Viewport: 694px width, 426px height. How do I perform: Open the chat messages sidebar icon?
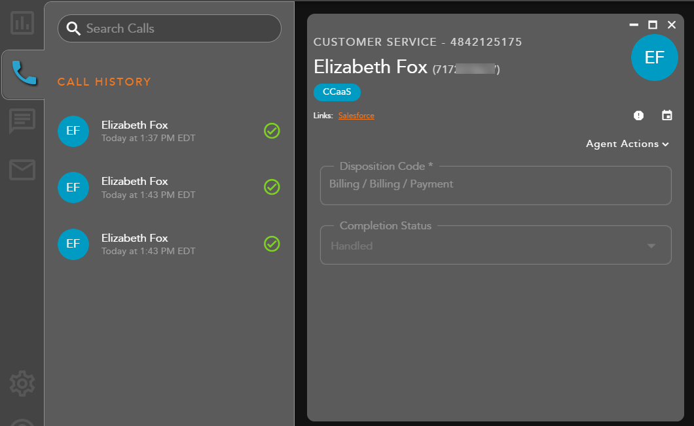22,122
